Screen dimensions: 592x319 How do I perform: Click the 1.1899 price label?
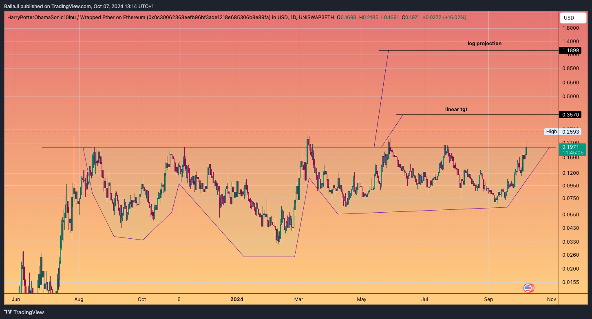click(570, 51)
